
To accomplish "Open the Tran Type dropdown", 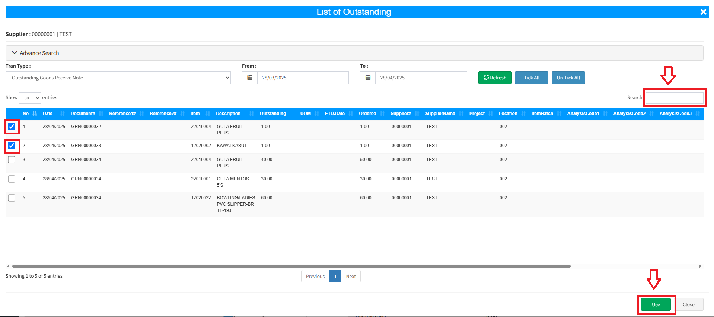I will click(x=118, y=78).
